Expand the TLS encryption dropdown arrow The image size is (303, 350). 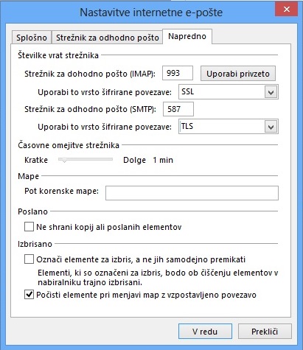click(271, 127)
